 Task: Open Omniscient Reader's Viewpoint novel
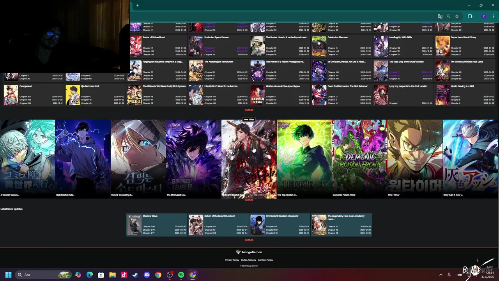coord(280,225)
